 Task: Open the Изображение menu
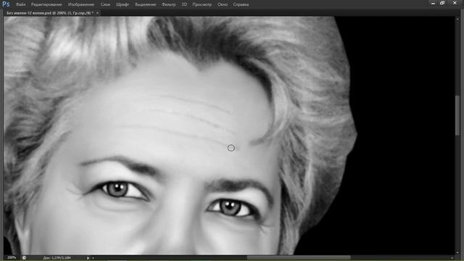pyautogui.click(x=81, y=4)
